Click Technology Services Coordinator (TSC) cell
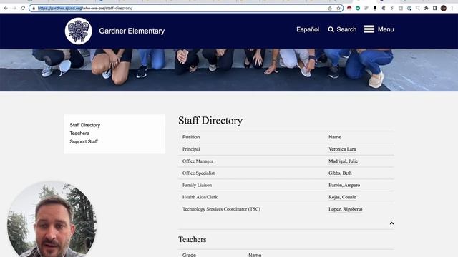The width and height of the screenshot is (458, 257). (x=221, y=209)
